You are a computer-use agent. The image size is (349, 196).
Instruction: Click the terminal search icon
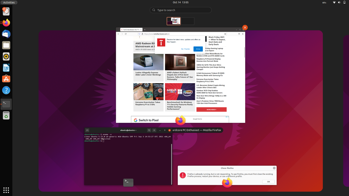click(149, 130)
